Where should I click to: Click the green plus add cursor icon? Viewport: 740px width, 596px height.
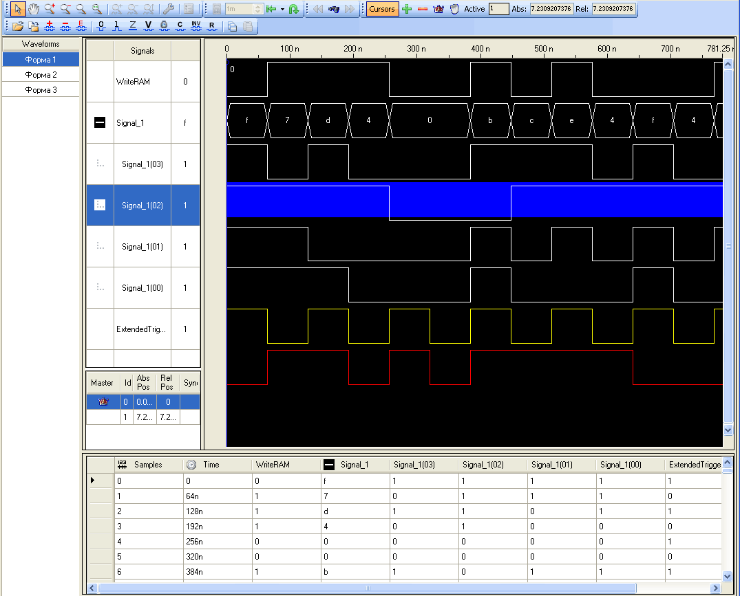point(408,10)
